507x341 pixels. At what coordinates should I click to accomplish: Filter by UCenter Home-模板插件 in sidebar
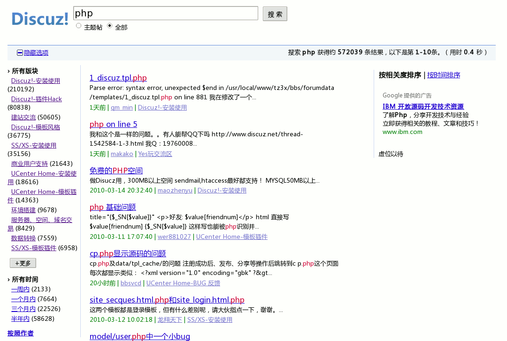pos(44,192)
